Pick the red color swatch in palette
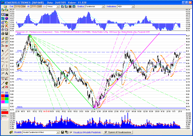Viewport: 193px width, 136px height. 3,96
